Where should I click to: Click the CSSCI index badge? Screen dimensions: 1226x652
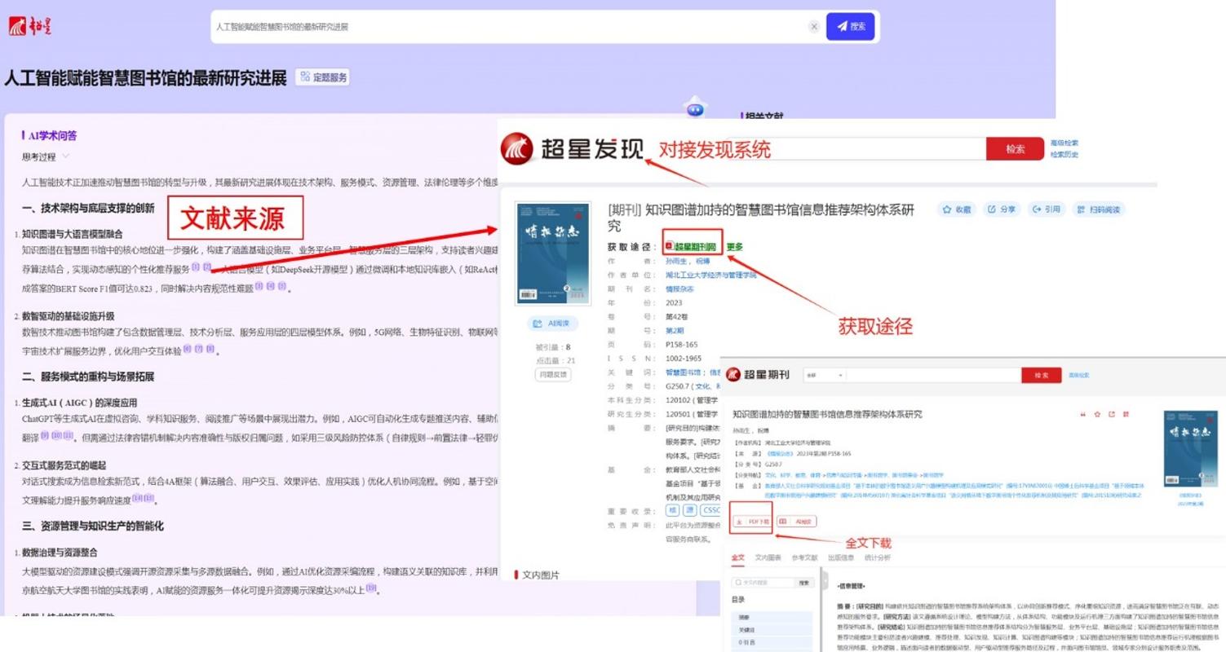point(710,510)
